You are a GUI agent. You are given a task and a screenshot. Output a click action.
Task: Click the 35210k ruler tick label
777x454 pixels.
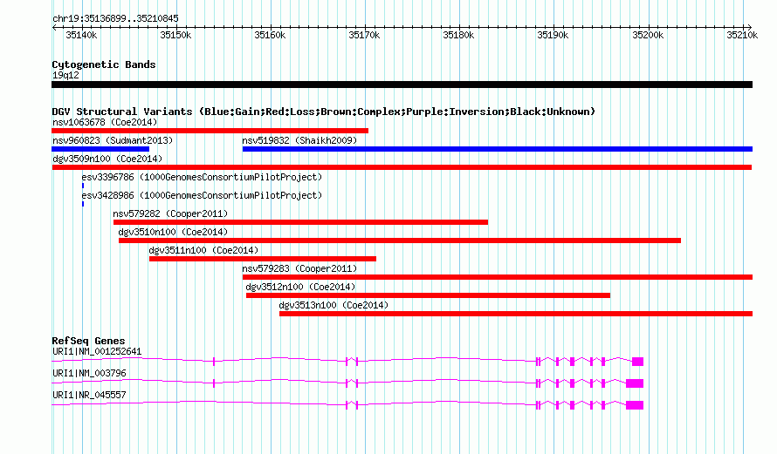(x=742, y=35)
